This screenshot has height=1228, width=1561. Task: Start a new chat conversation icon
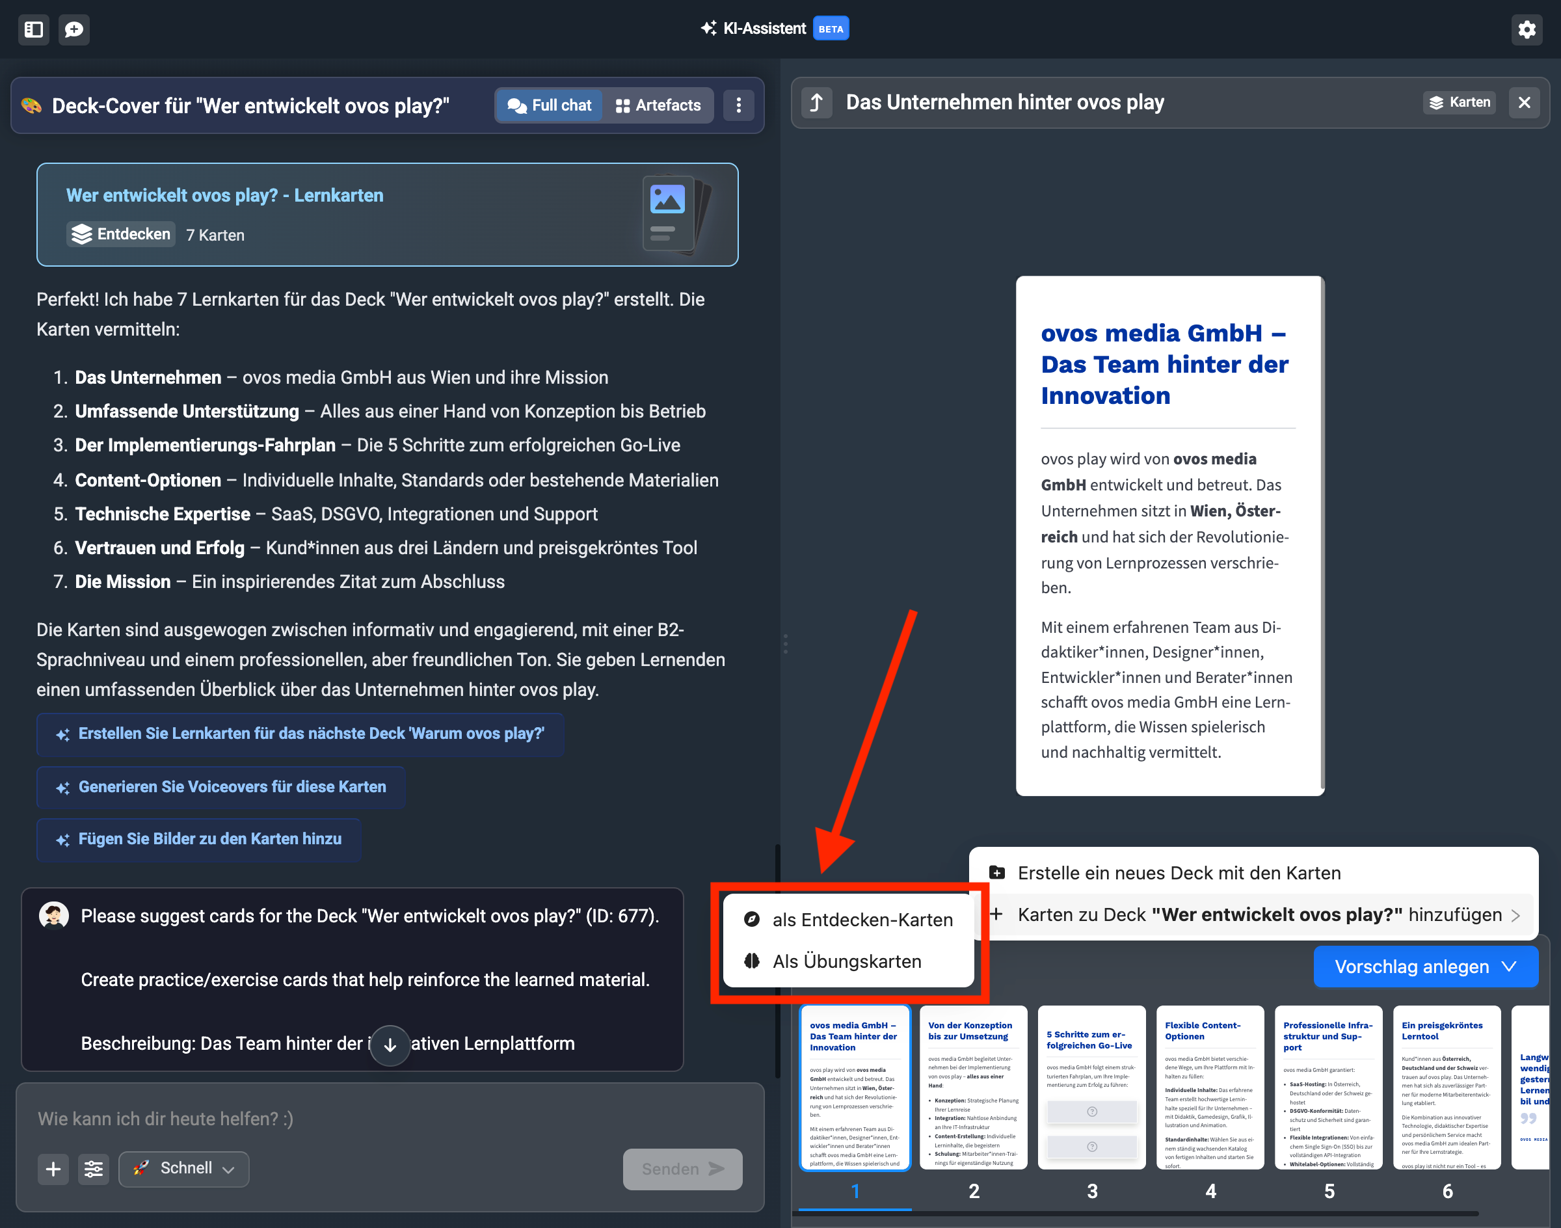[74, 29]
